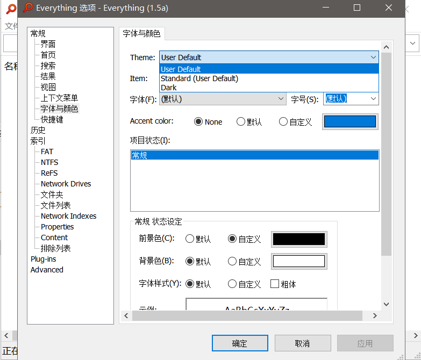
Task: Enable the 粗体 bold checkbox
Action: [x=283, y=284]
